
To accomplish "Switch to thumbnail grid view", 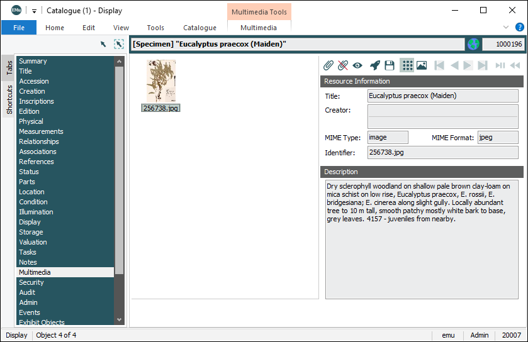I will (407, 65).
